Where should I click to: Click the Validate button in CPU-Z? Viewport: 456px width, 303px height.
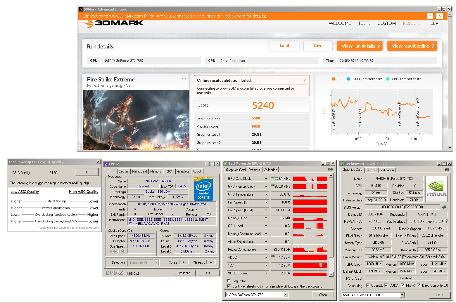[184, 273]
